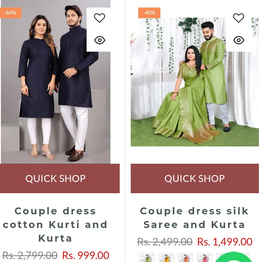
Task: Select the pink color variant swatch
Action: click(204, 258)
